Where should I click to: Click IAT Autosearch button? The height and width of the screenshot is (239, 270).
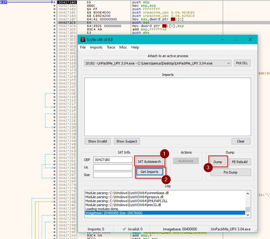click(149, 161)
